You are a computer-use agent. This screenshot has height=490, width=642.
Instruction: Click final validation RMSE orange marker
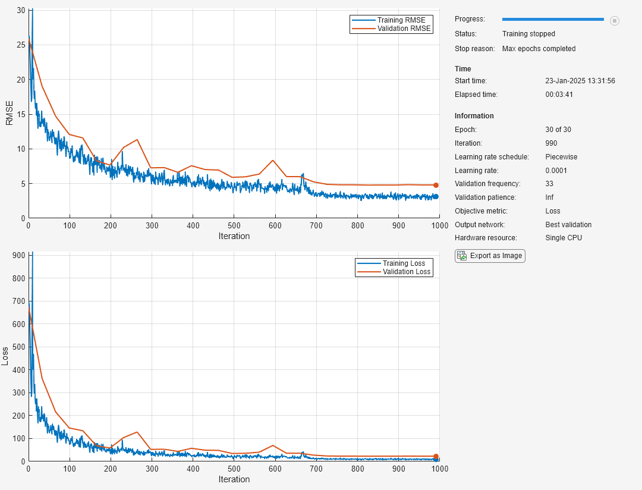click(436, 185)
